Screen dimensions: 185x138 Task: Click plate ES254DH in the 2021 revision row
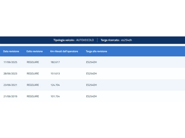[91, 85]
